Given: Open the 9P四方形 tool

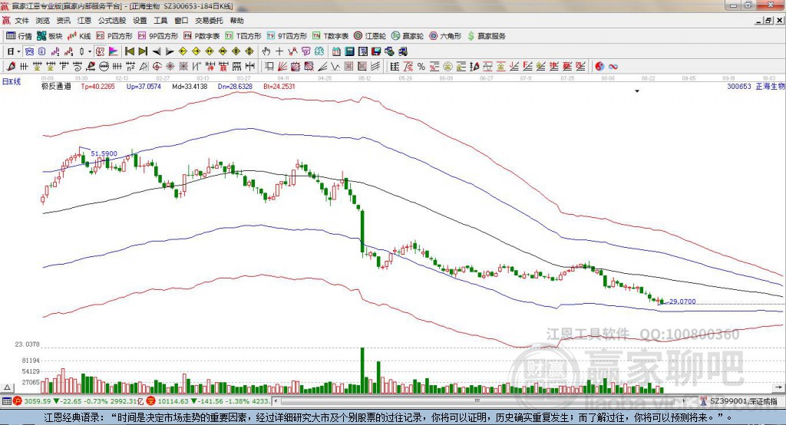Looking at the screenshot, I should 158,36.
